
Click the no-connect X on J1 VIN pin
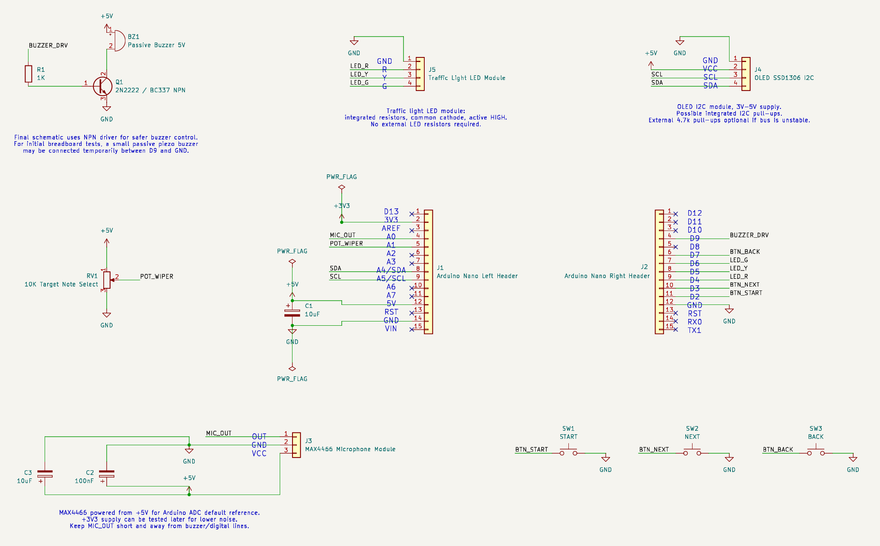point(412,330)
